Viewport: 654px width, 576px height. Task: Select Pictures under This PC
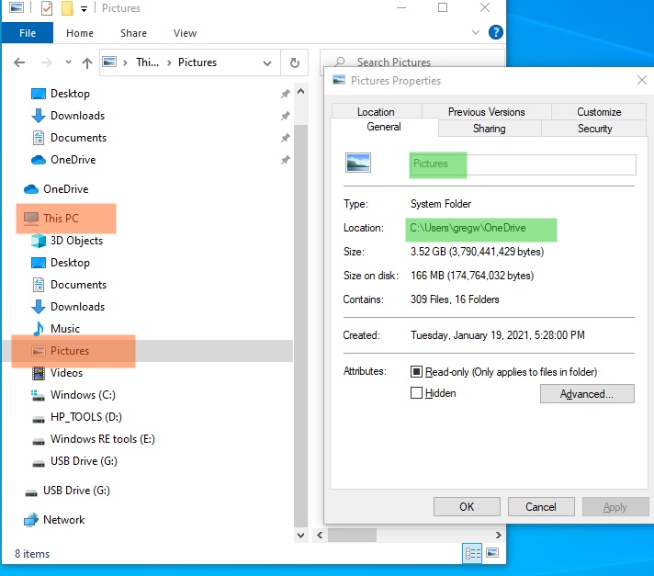point(69,351)
